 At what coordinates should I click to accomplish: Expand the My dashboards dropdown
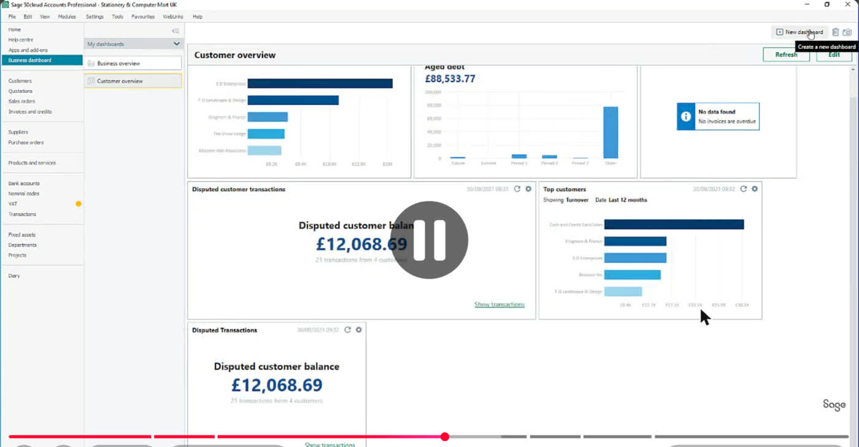[x=177, y=44]
